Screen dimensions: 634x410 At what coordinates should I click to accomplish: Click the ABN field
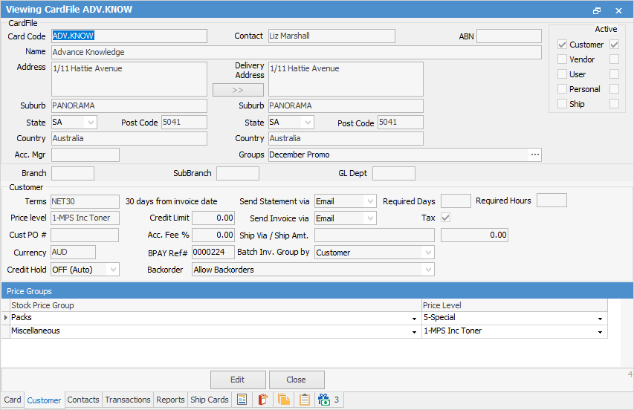tap(509, 36)
